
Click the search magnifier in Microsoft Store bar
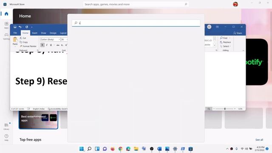point(186,4)
